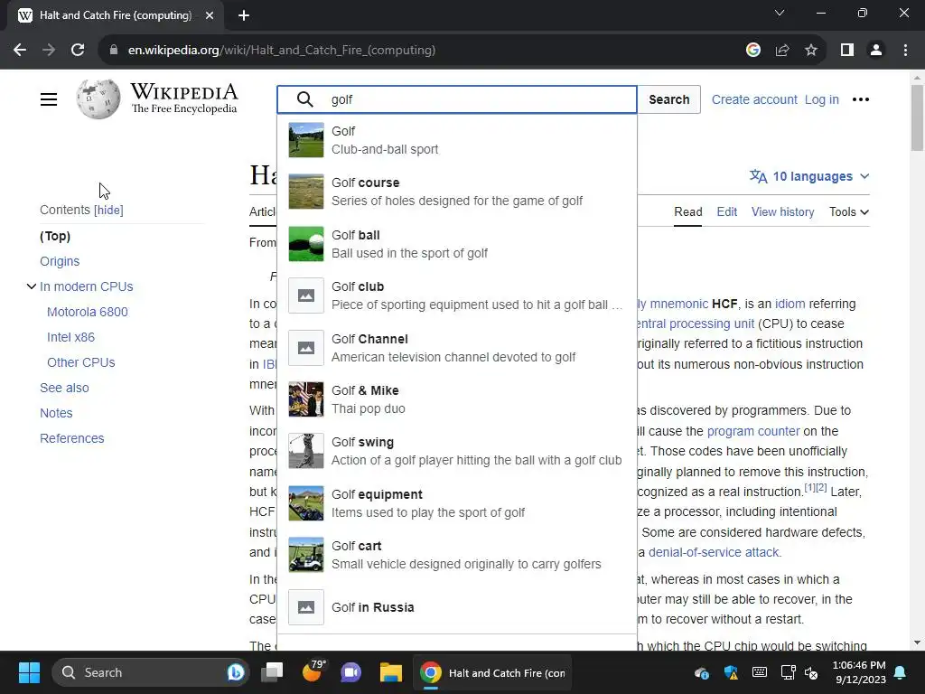Close the Halt and Catch Fire tab
The image size is (925, 694).
point(210,15)
